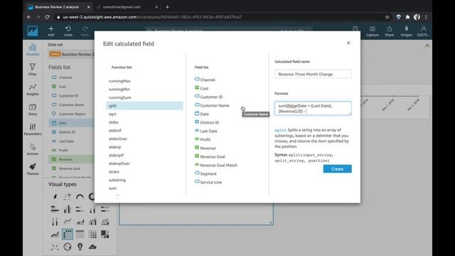Open the Story panel
The height and width of the screenshot is (256, 455).
[33, 110]
